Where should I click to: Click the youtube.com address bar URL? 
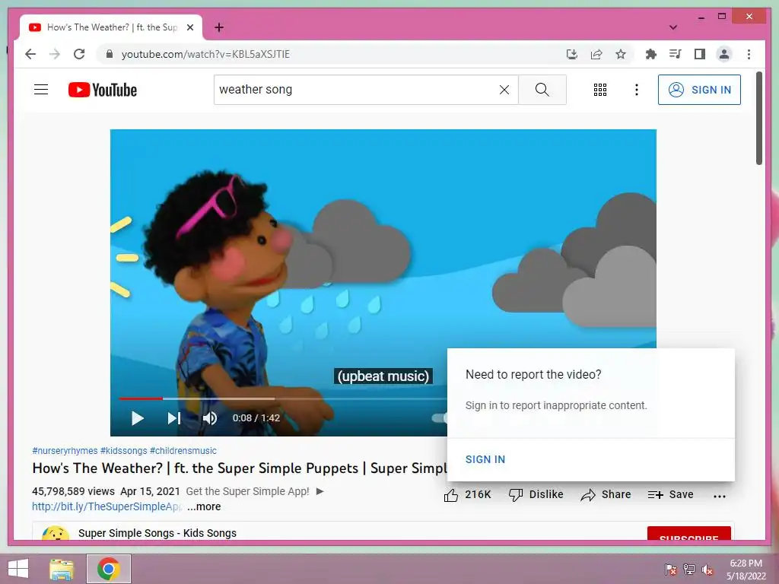(205, 54)
